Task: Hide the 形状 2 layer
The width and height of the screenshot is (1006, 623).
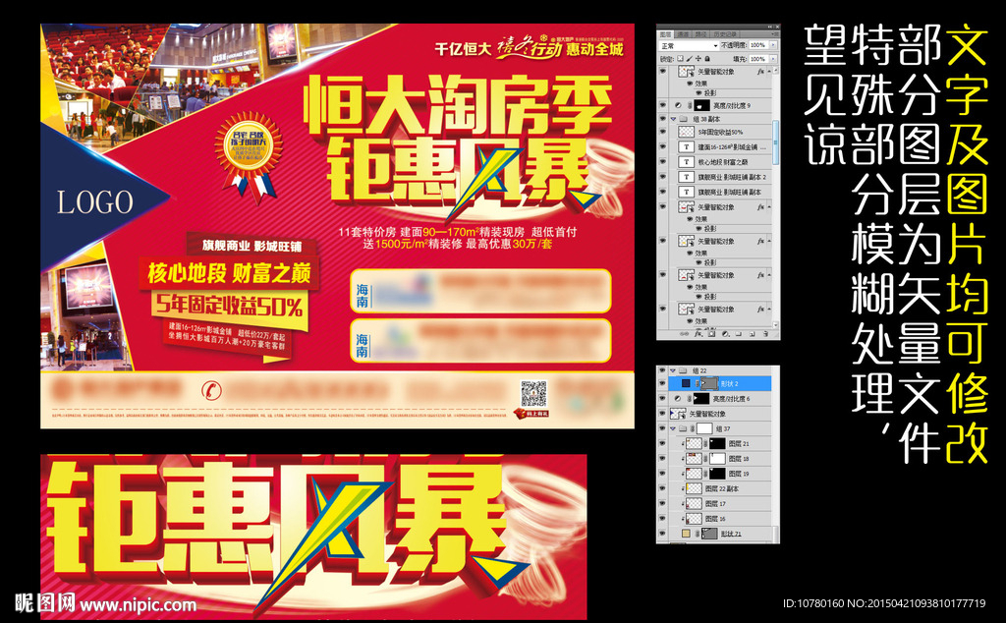Action: point(662,383)
